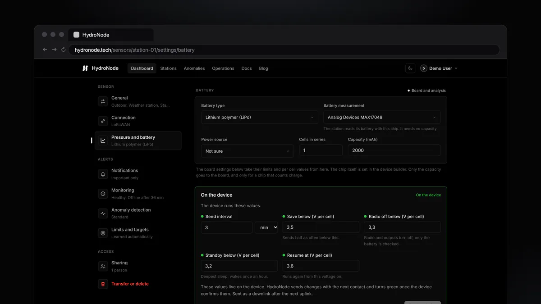Open the Dashboard nav item
This screenshot has width=541, height=304.
[x=142, y=68]
